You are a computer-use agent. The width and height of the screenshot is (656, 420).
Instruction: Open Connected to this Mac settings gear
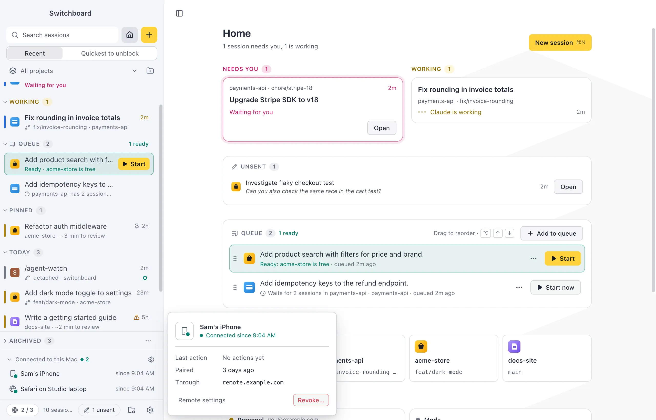[151, 360]
